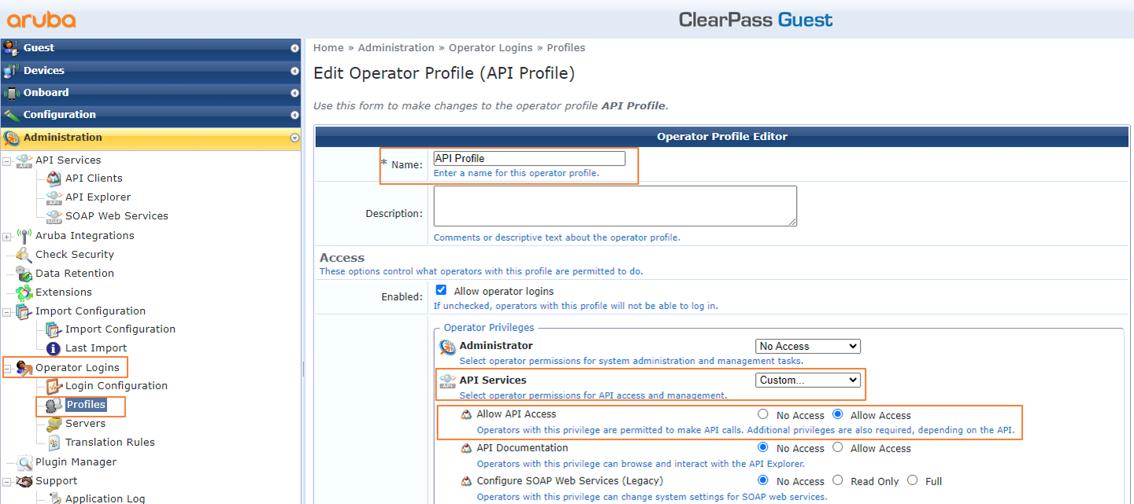Select No Access for Allow API Access
Screen dimensions: 1134x504
click(762, 414)
